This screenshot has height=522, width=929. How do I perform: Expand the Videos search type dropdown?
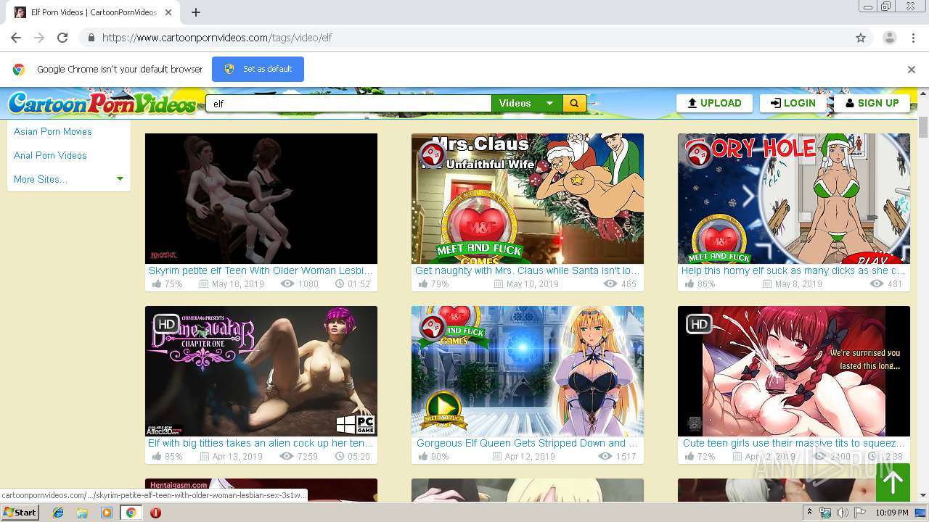(x=527, y=104)
